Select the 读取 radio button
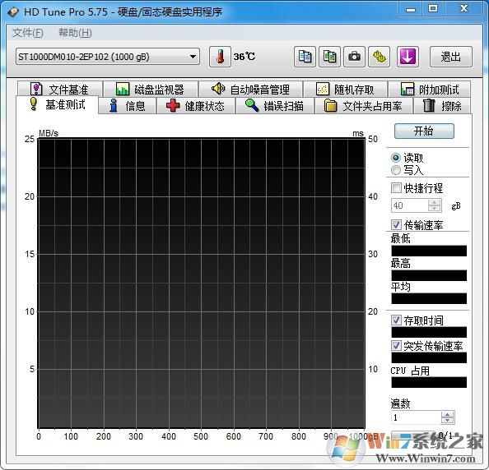The image size is (489, 470). pos(396,158)
